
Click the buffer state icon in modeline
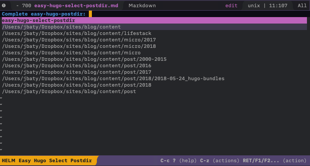tap(4, 6)
